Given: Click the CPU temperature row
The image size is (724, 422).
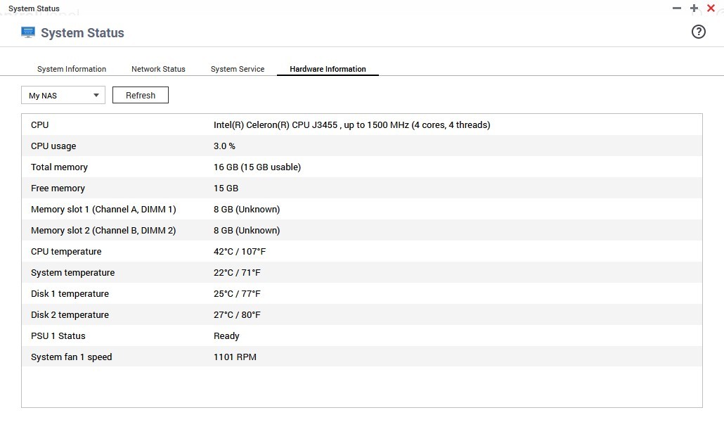Looking at the screenshot, I should click(362, 252).
